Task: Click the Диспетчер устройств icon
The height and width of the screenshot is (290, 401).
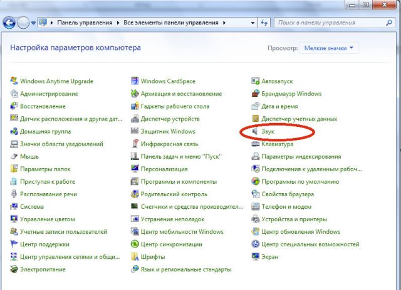Action: coord(135,119)
